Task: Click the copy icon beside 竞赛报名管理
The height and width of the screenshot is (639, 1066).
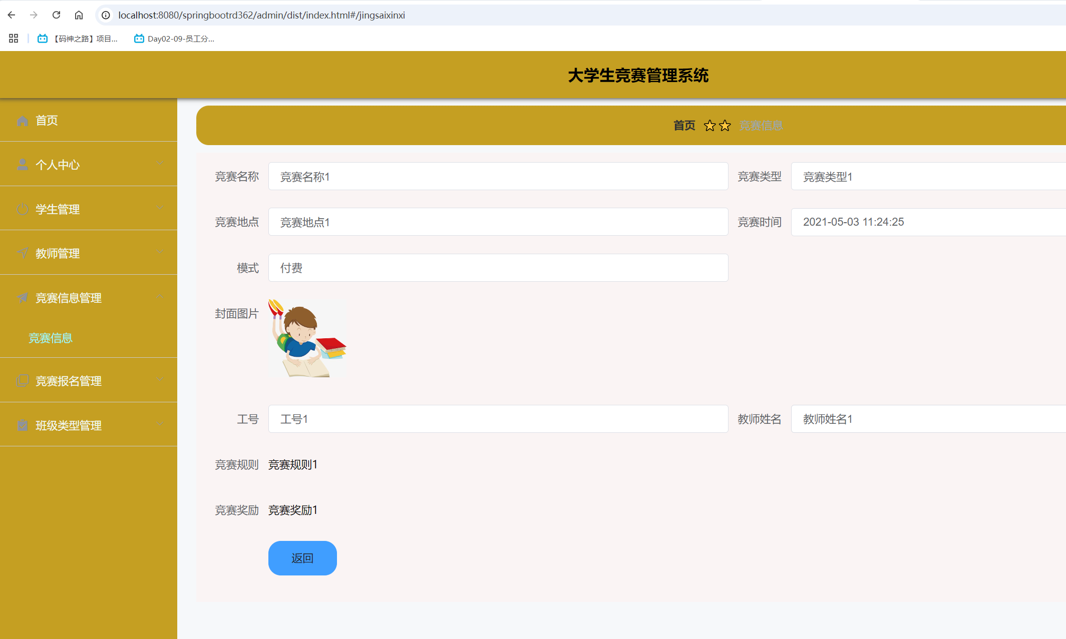Action: [23, 381]
